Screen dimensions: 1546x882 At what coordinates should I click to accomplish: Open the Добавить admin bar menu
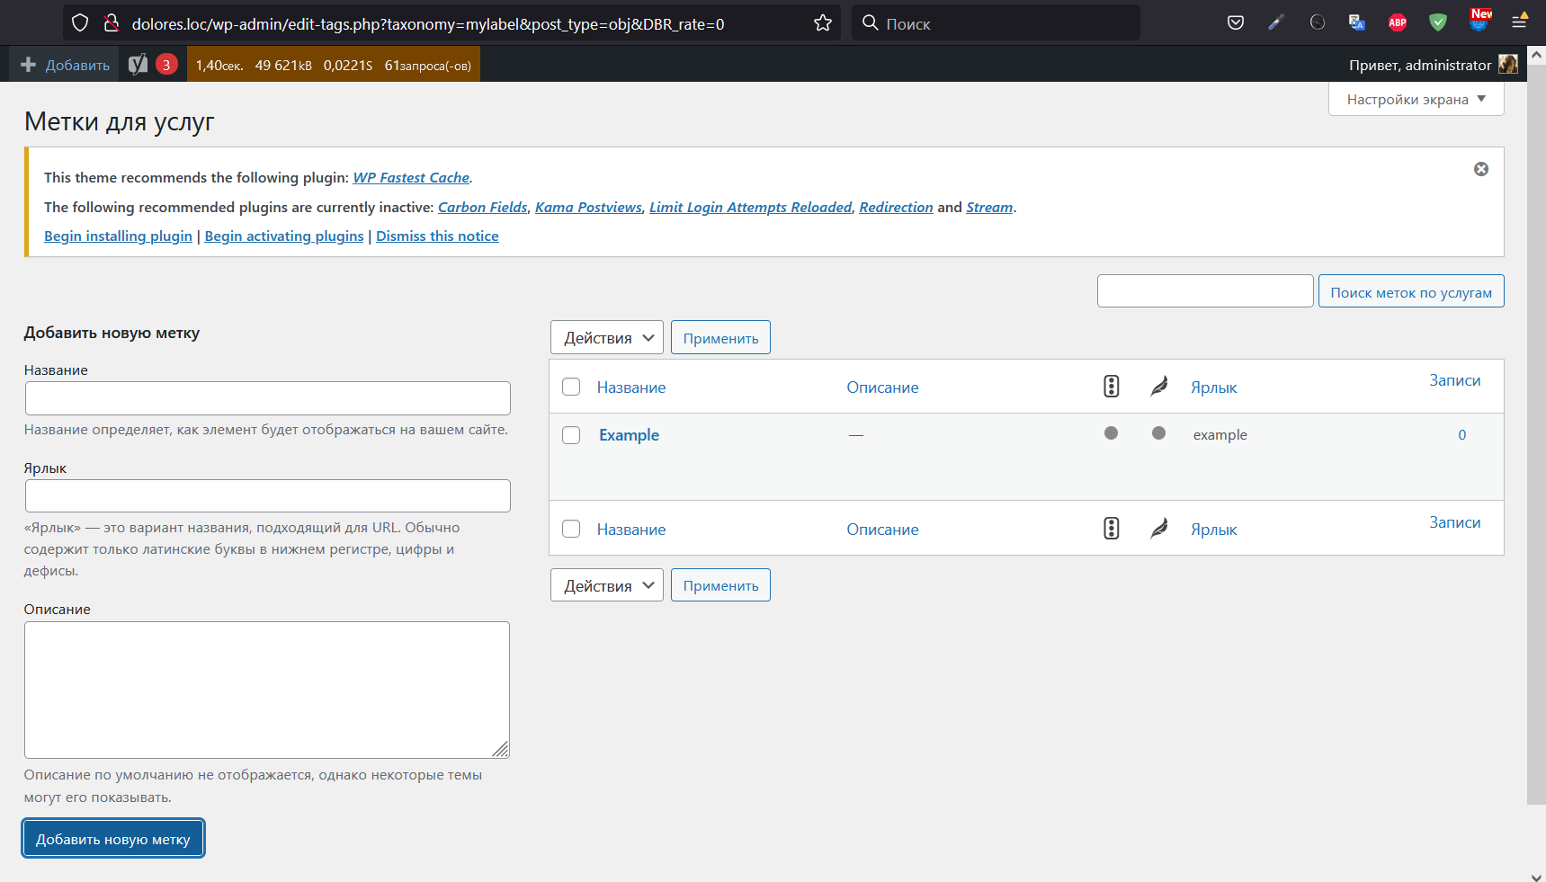(65, 65)
